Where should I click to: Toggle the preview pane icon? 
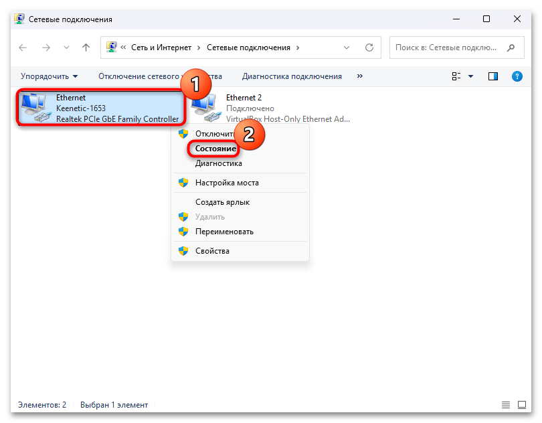click(x=493, y=76)
